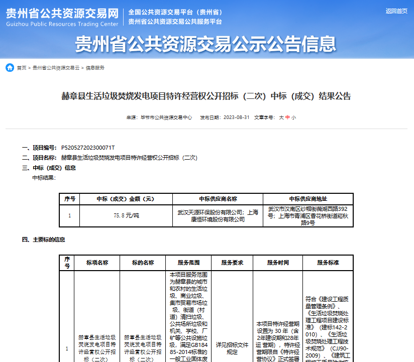Click table header 服务标准
The image size is (414, 362).
(328, 263)
